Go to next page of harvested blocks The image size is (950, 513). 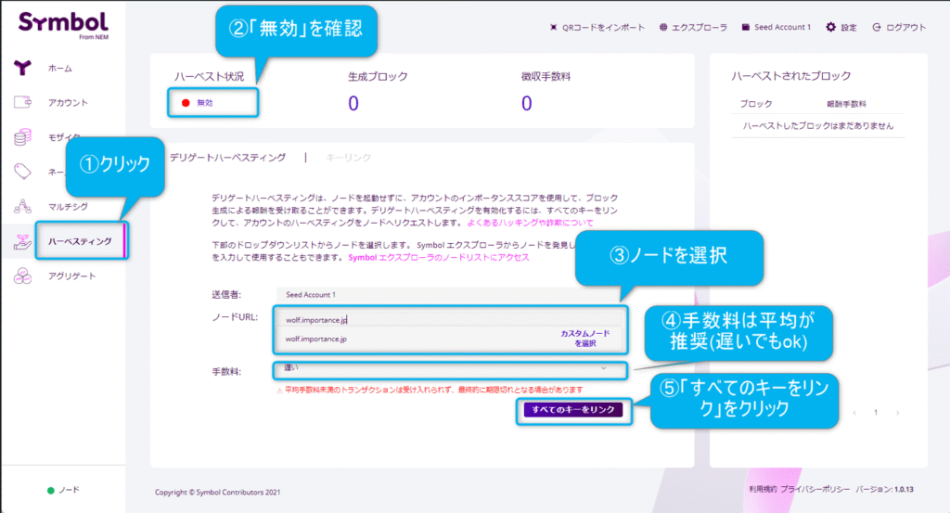tap(897, 413)
